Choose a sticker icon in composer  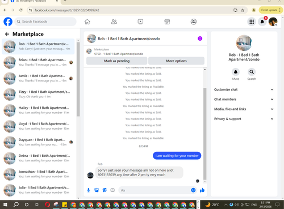coord(105,190)
